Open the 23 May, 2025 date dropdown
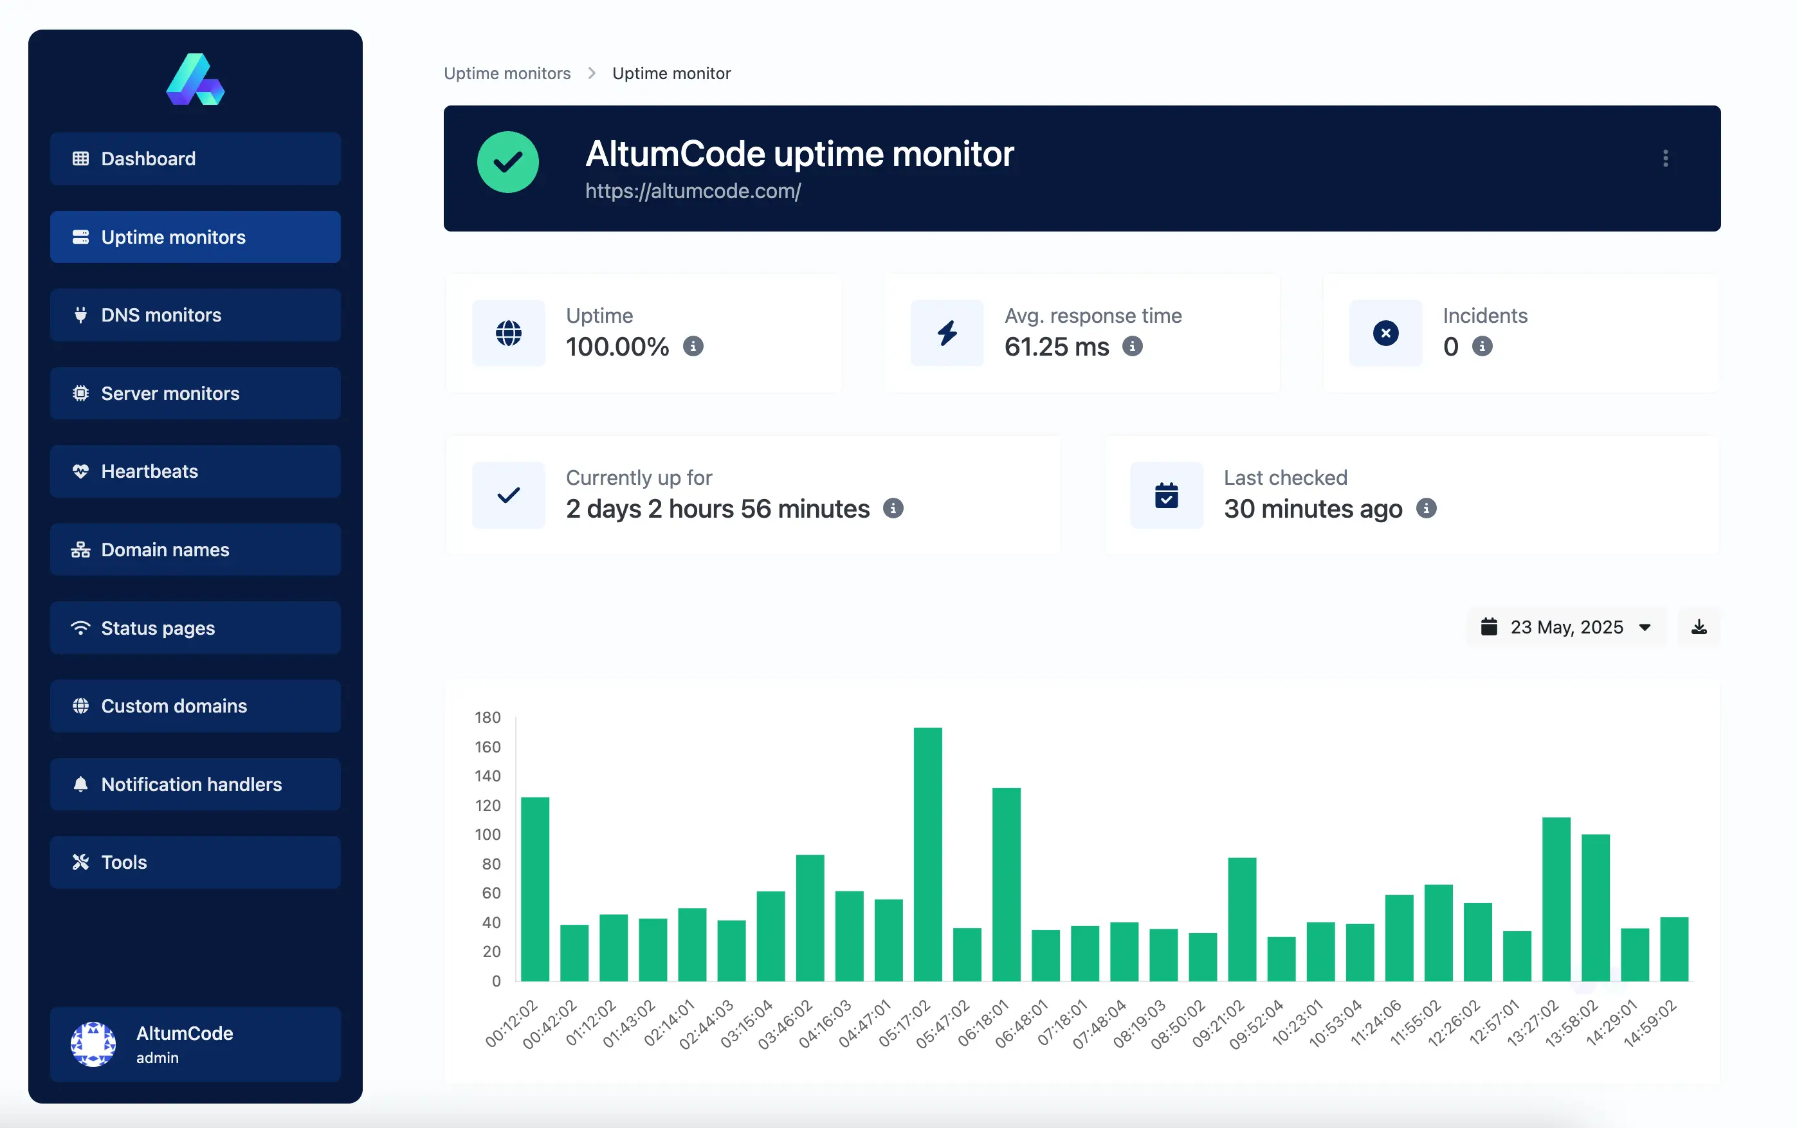The width and height of the screenshot is (1797, 1128). (x=1565, y=628)
